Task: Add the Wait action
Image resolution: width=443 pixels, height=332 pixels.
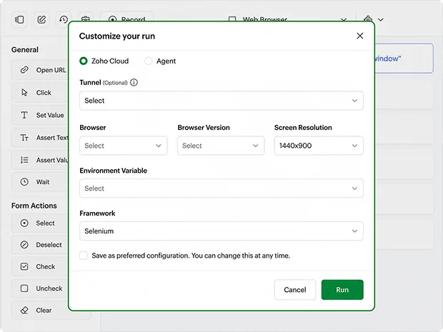Action: pos(39,182)
